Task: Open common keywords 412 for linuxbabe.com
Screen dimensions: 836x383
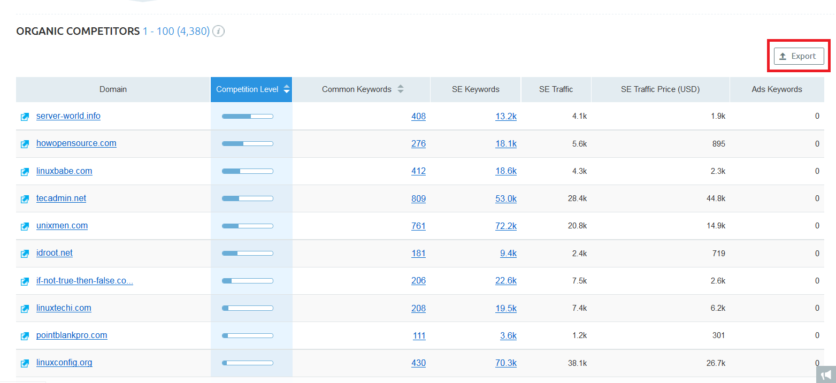Action: pos(418,171)
